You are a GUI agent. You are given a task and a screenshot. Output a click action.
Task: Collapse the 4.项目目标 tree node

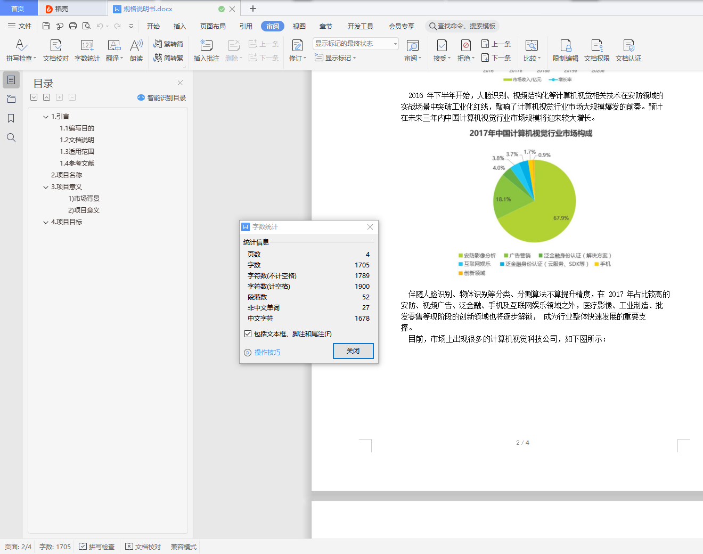pos(46,222)
